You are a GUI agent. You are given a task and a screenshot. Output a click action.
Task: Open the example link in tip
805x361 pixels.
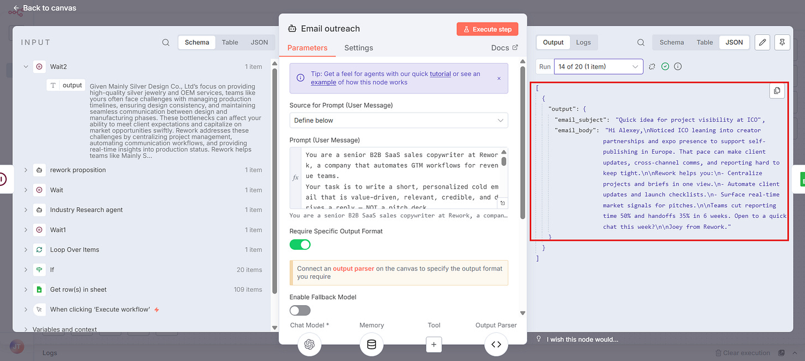[323, 82]
